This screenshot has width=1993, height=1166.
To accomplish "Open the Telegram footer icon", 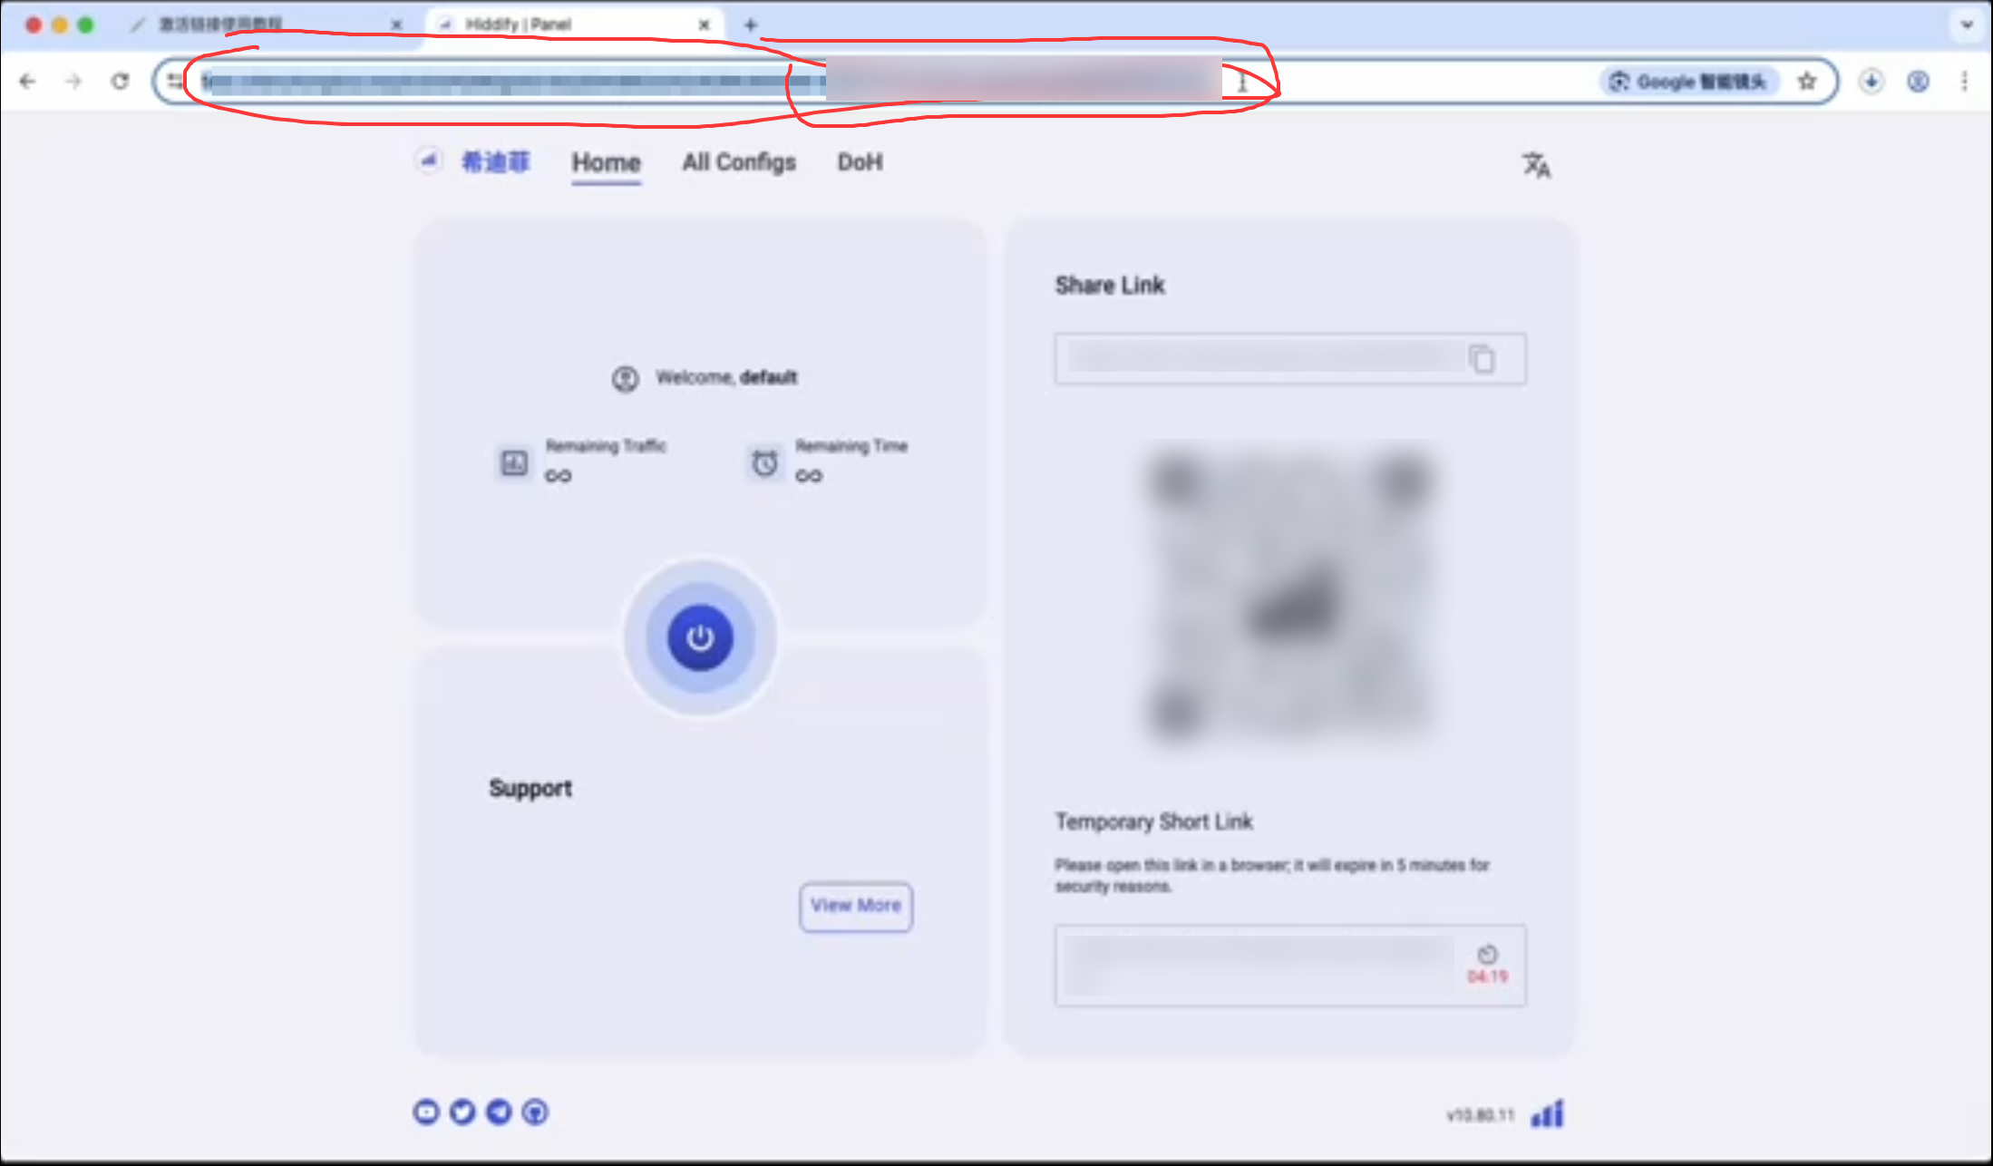I will pyautogui.click(x=499, y=1112).
